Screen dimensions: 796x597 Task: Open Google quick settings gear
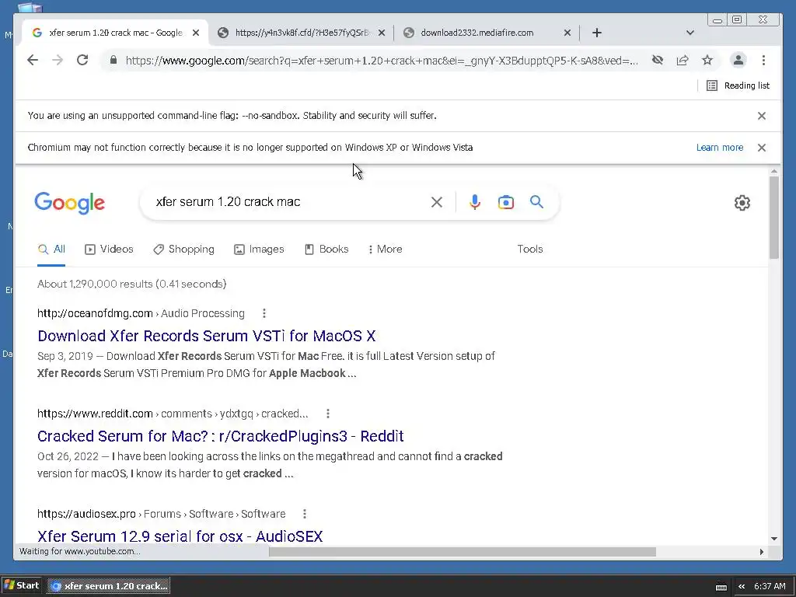[x=742, y=203]
